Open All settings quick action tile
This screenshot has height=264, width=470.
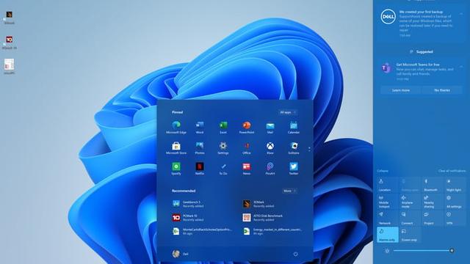click(x=454, y=202)
